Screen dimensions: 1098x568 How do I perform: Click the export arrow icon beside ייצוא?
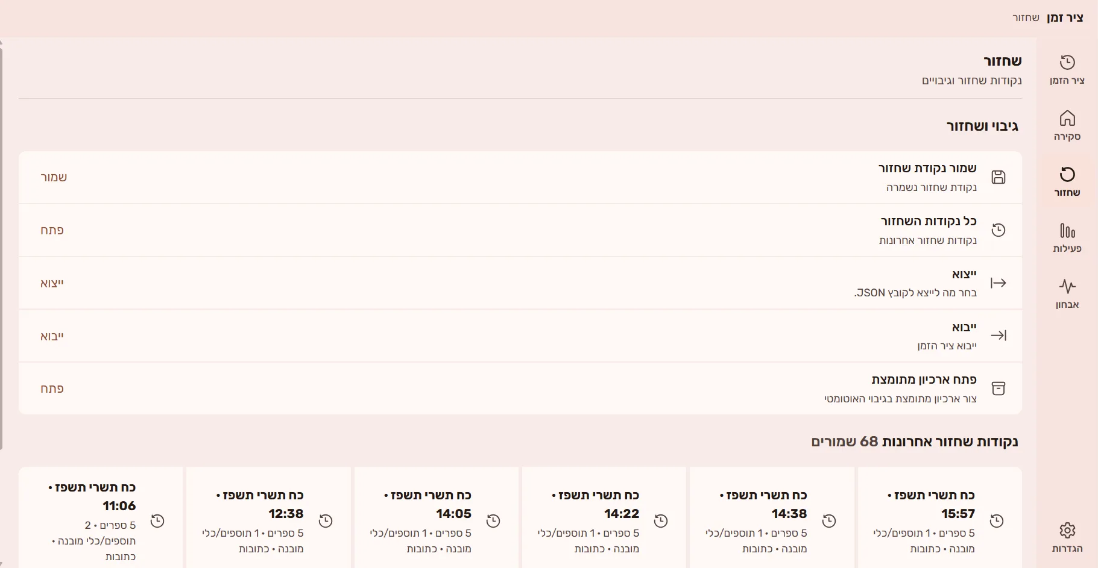pyautogui.click(x=999, y=282)
